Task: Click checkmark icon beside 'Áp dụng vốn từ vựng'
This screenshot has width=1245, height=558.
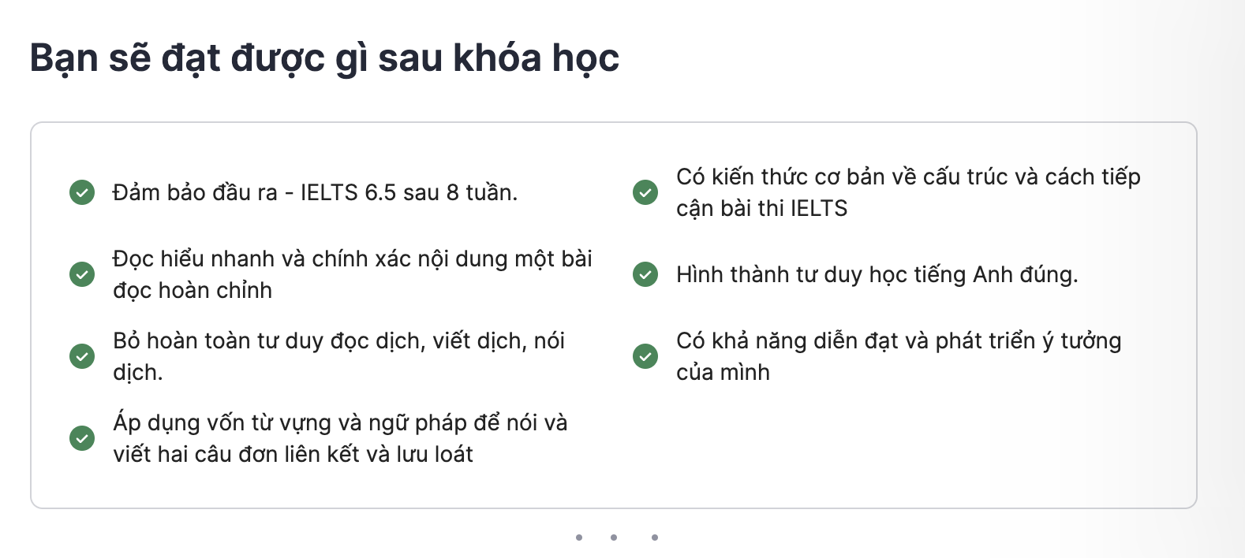Action: click(82, 438)
